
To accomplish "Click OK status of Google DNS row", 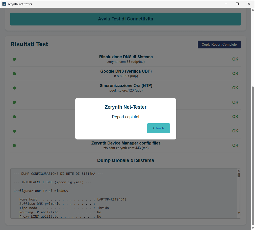I will click(x=235, y=73).
